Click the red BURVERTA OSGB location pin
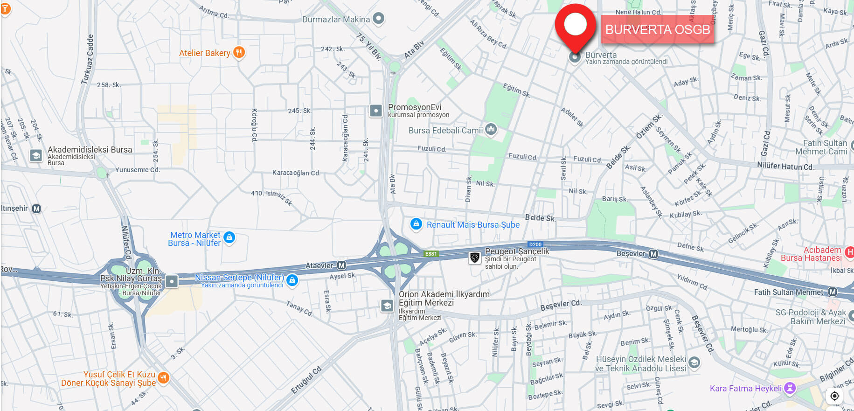The height and width of the screenshot is (411, 854). coord(576,27)
